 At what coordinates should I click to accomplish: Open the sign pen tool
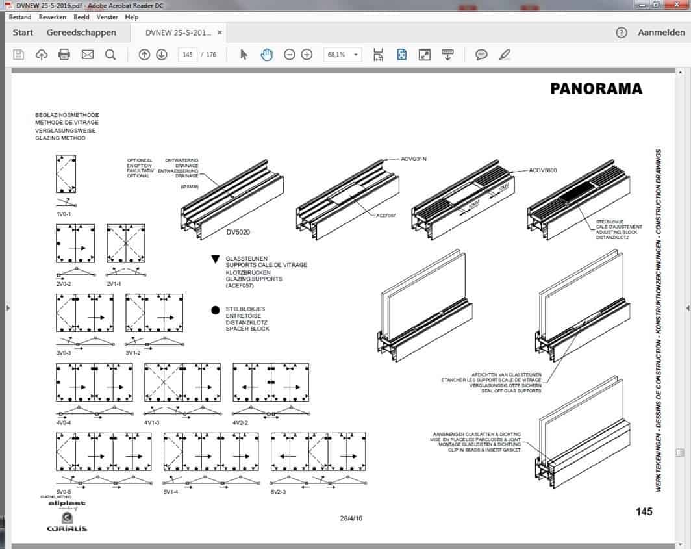(505, 55)
